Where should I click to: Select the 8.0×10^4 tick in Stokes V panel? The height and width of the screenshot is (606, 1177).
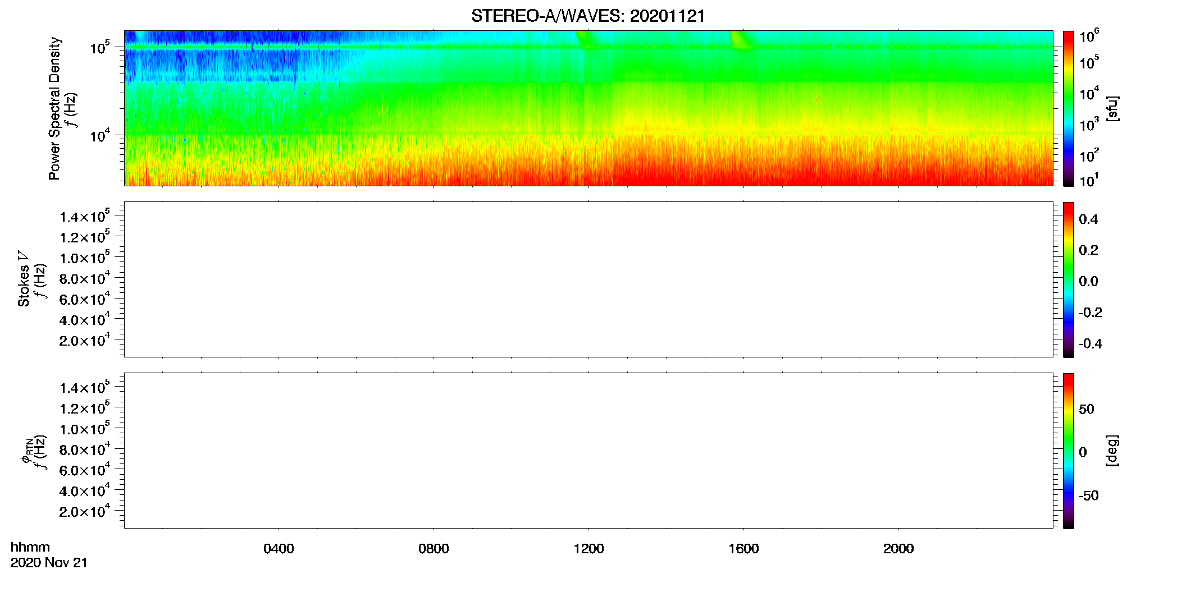click(x=85, y=278)
